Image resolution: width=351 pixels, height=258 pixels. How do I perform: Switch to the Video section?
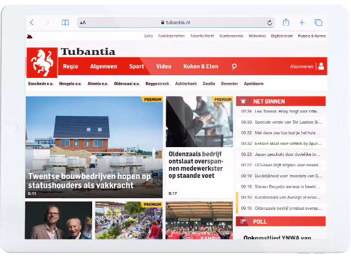(x=163, y=66)
